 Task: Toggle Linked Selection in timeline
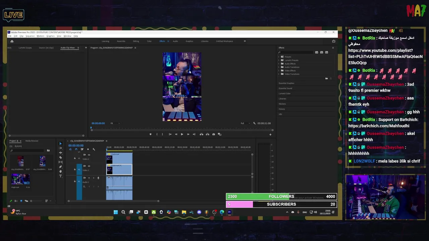coord(82,149)
